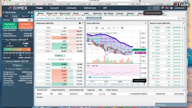
Task: Click the 10.00x Leverage bar
Action: (17, 49)
